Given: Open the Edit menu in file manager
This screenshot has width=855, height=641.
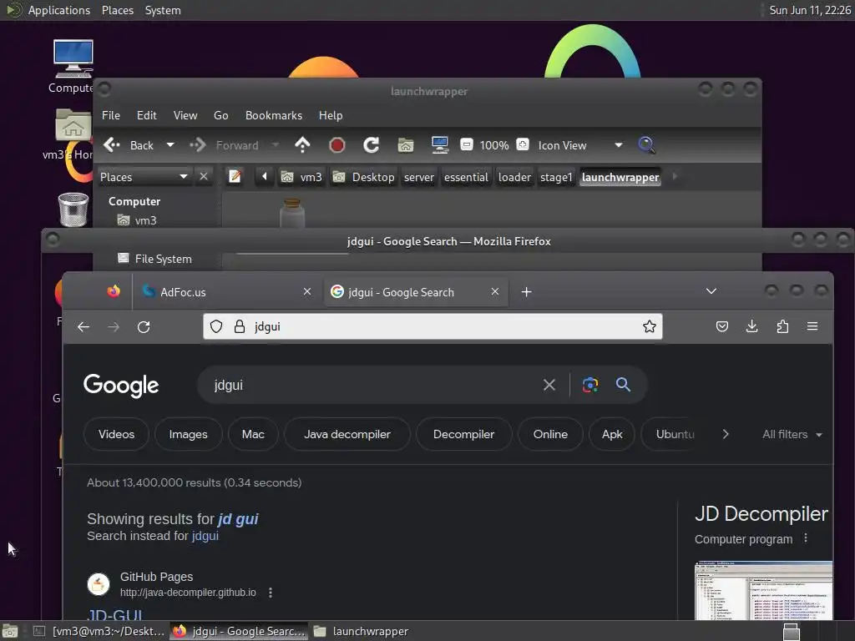Looking at the screenshot, I should point(147,115).
